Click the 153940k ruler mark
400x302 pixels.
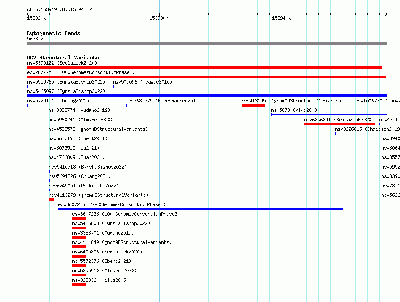[x=281, y=18]
